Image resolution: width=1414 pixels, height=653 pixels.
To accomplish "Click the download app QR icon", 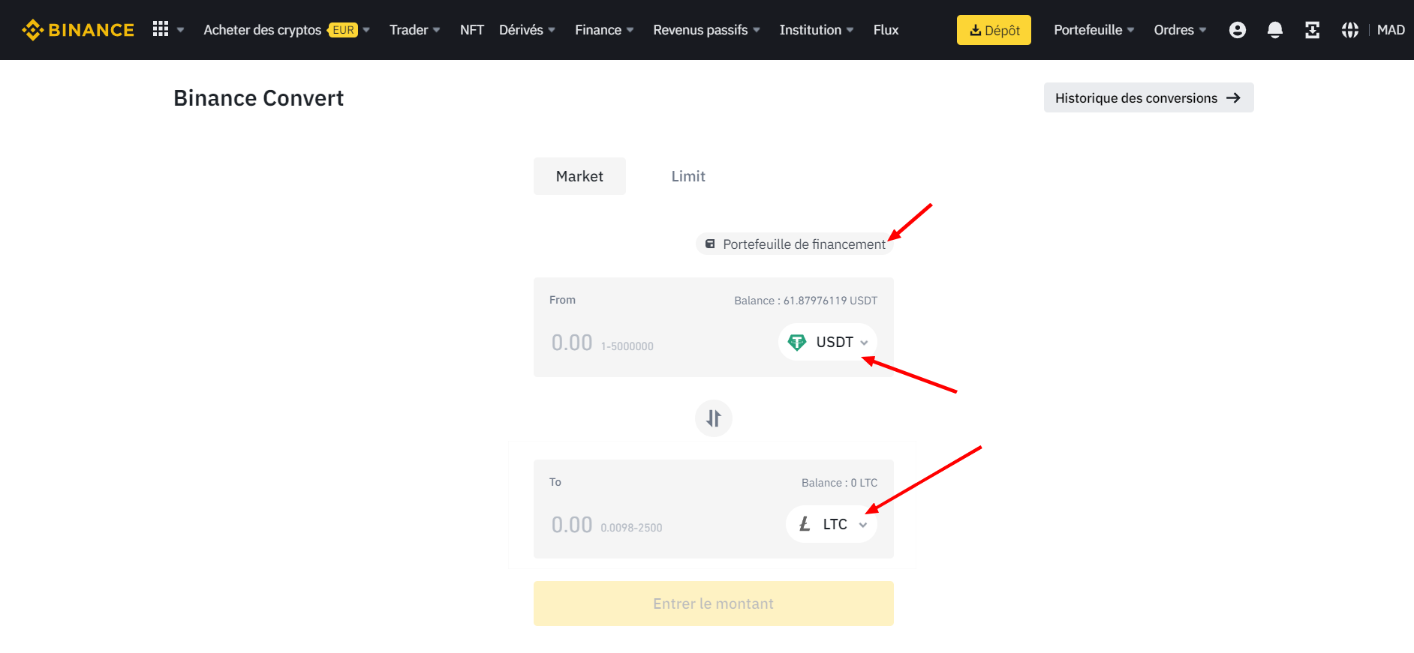I will (x=1312, y=30).
